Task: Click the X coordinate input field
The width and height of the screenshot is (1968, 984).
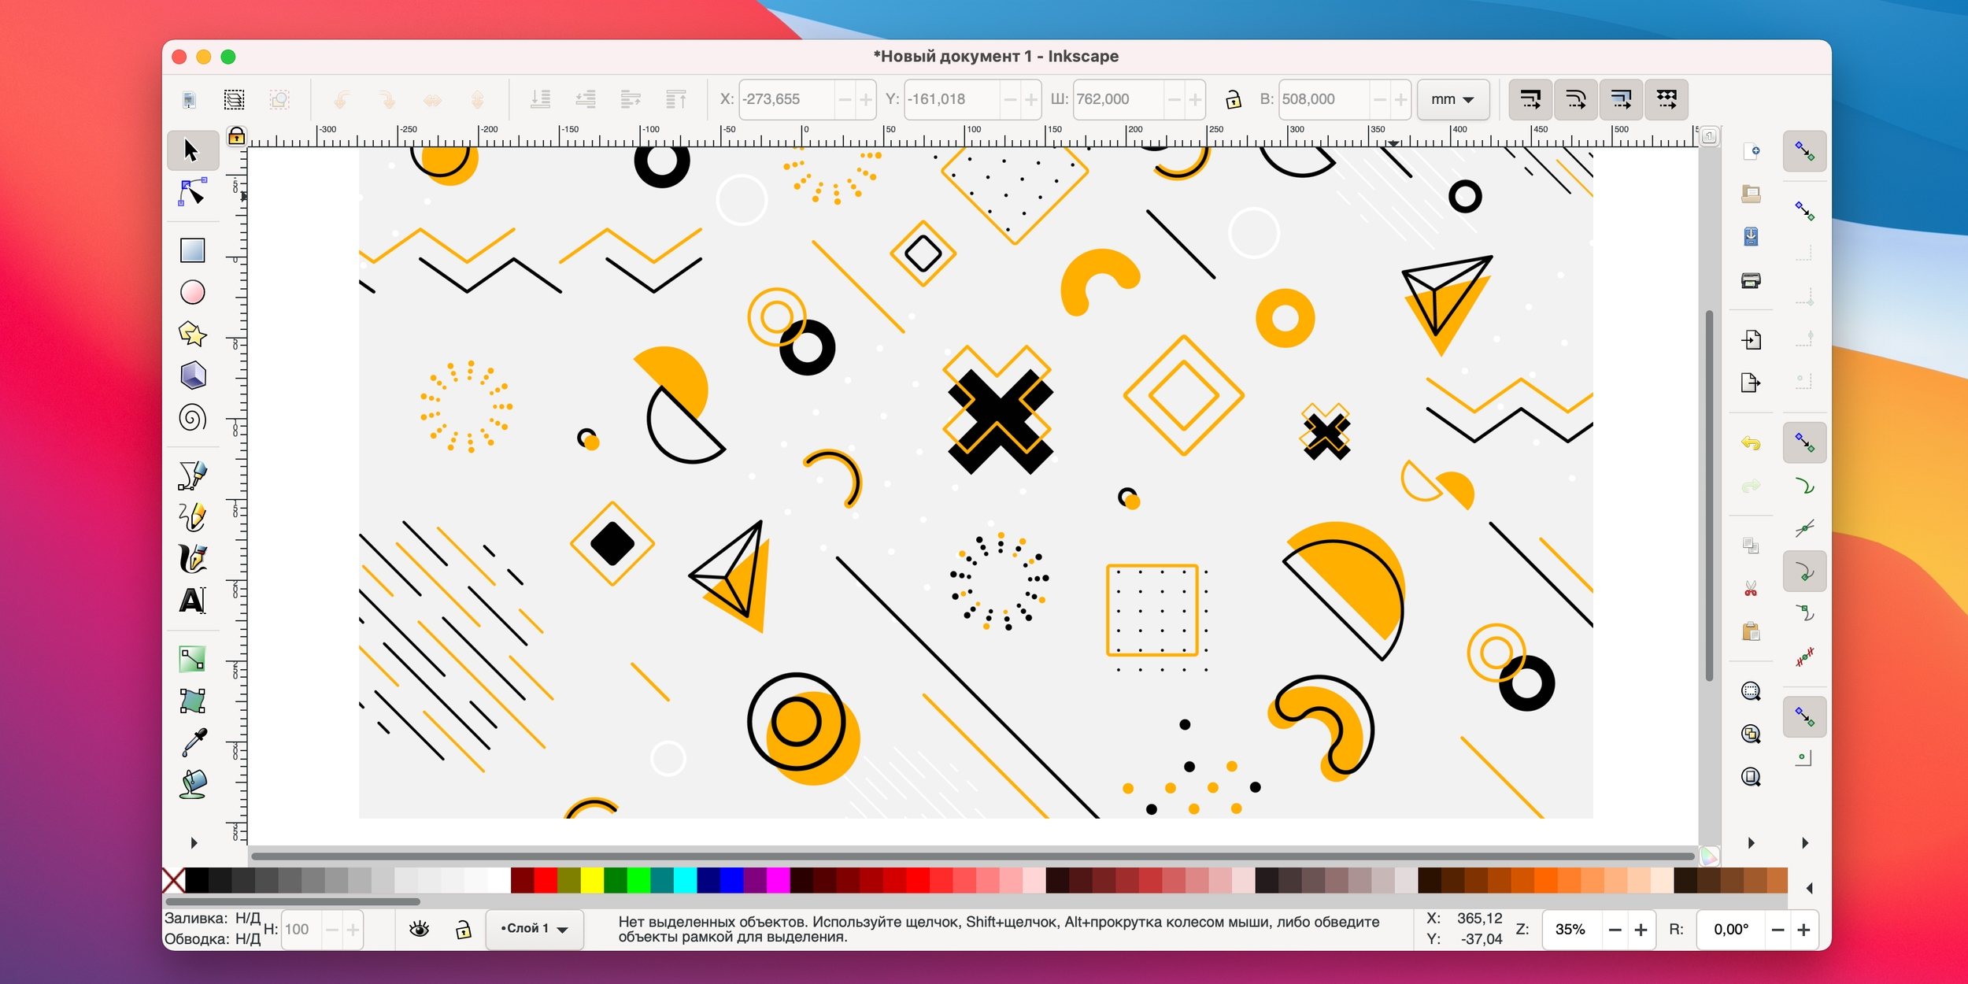Action: 787,99
